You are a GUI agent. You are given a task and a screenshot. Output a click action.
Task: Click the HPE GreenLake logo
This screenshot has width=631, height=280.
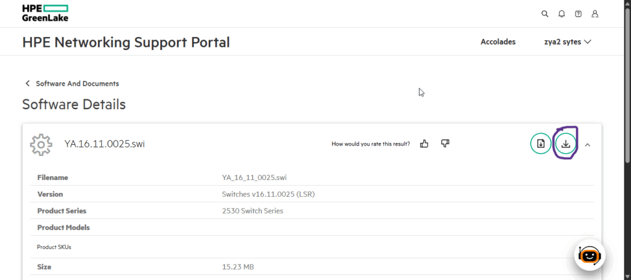coord(45,13)
